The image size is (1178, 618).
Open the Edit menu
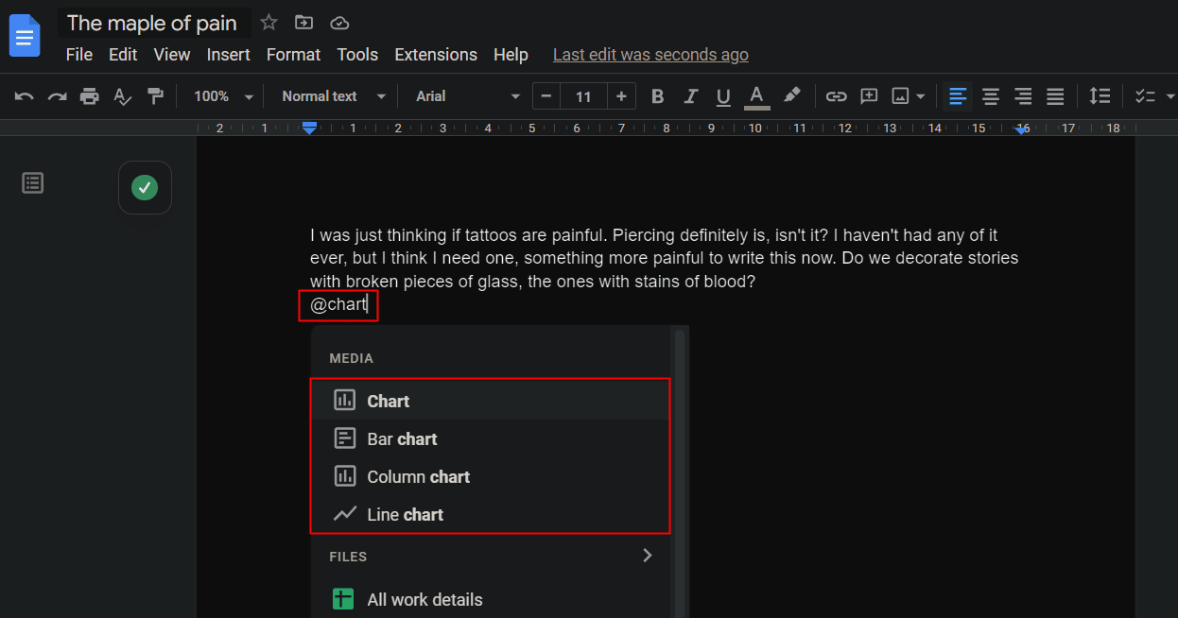pos(123,55)
